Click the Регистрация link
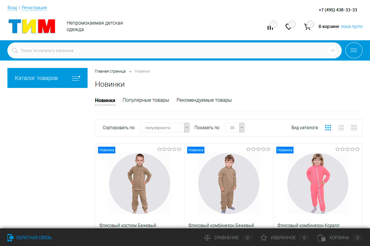This screenshot has width=370, height=246. pyautogui.click(x=34, y=8)
